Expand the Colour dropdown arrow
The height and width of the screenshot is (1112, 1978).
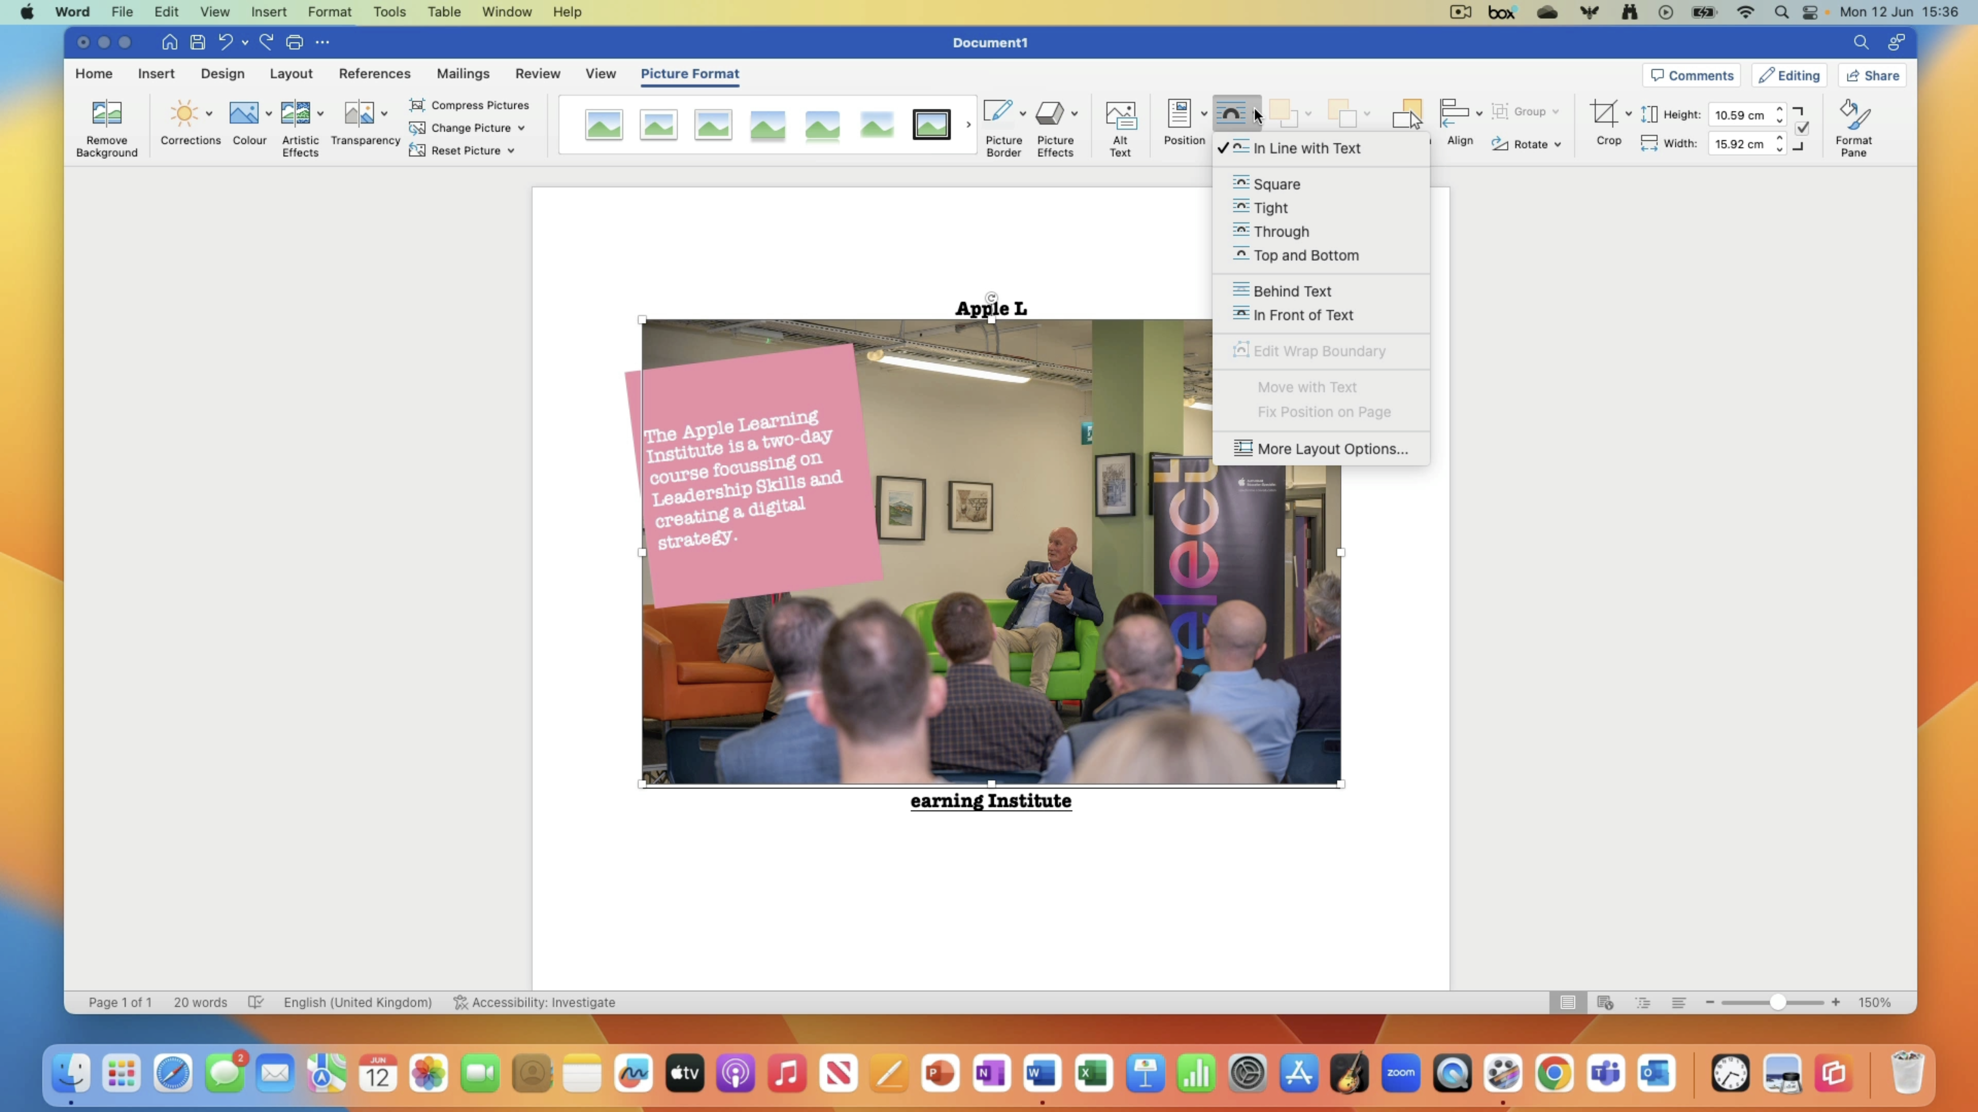click(268, 113)
